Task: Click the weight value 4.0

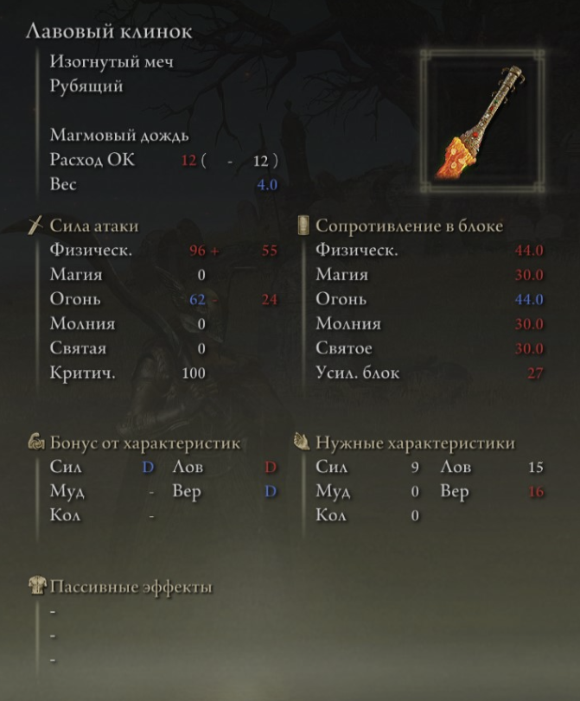Action: (267, 185)
